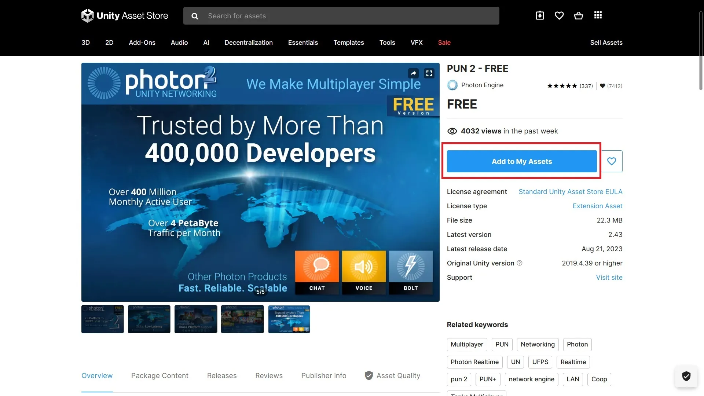Click the UN keyword tag

coord(516,362)
